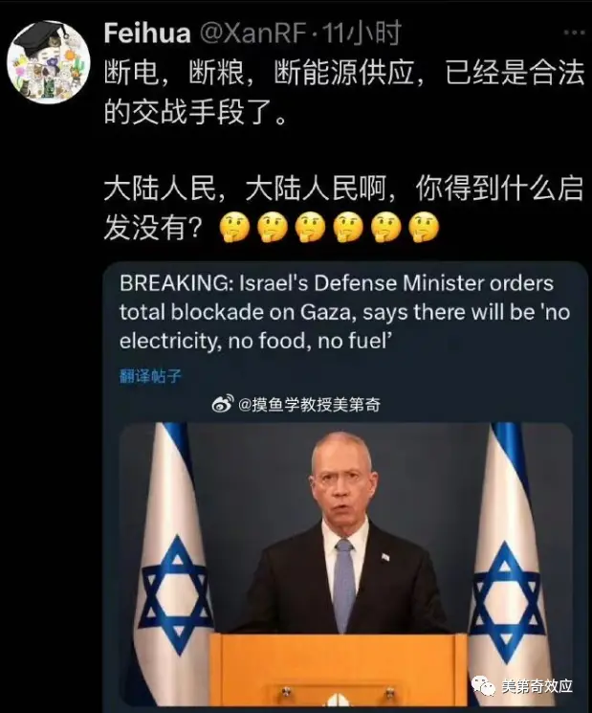Click the main tweet text about 断电
592x713 pixels.
343,92
